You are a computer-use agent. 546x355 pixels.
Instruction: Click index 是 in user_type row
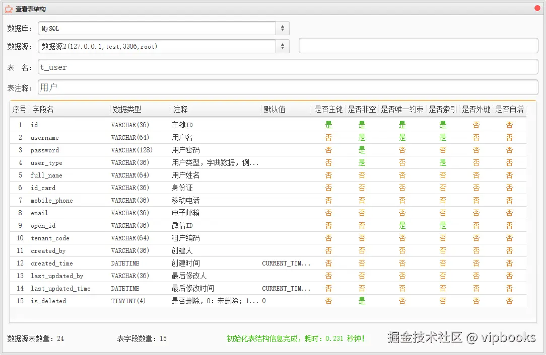[x=443, y=163]
